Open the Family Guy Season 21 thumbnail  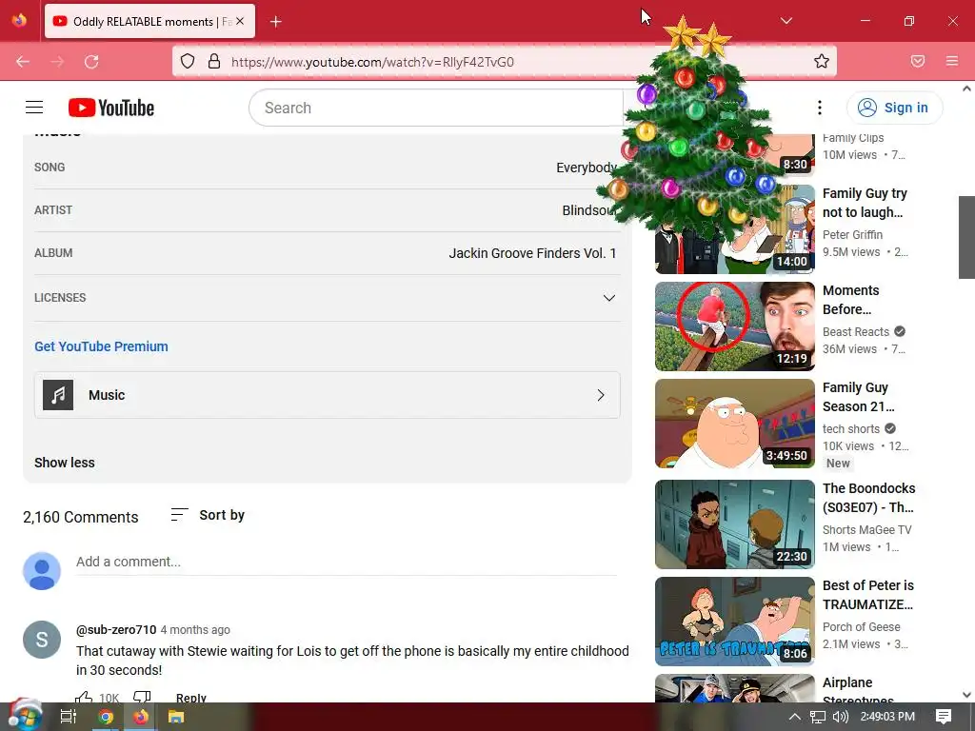[734, 424]
